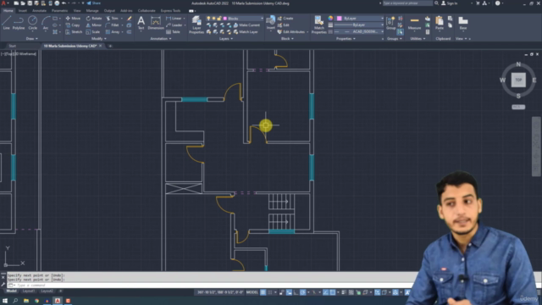Open the ByLayer color dropdown
The image size is (542, 305).
[x=360, y=19]
